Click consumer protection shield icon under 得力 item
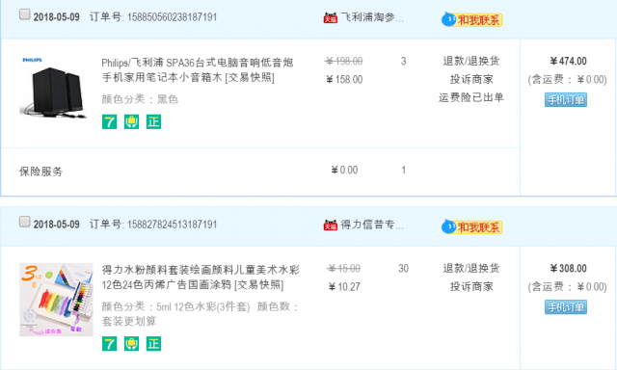 (131, 344)
